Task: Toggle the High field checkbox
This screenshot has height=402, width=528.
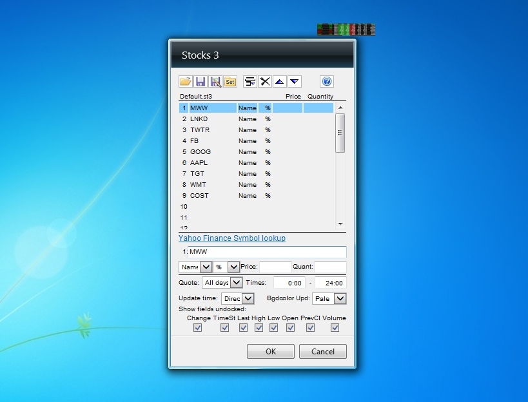Action: pyautogui.click(x=259, y=328)
